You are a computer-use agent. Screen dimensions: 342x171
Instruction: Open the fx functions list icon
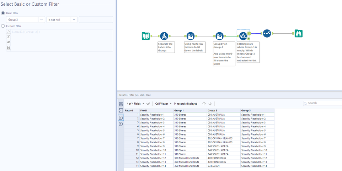pyautogui.click(x=9, y=32)
